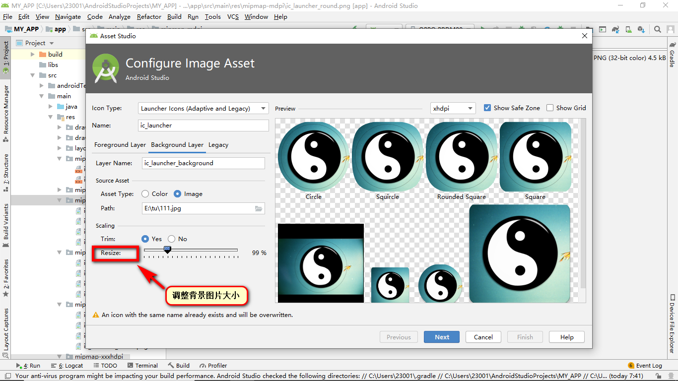The width and height of the screenshot is (678, 381).
Task: Collapse the src folder tree arrow
Action: click(33, 75)
